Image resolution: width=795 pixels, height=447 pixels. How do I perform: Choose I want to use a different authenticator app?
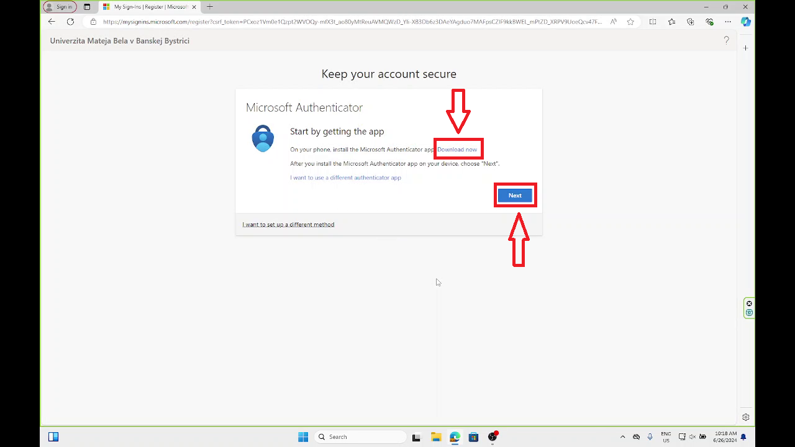pos(345,178)
